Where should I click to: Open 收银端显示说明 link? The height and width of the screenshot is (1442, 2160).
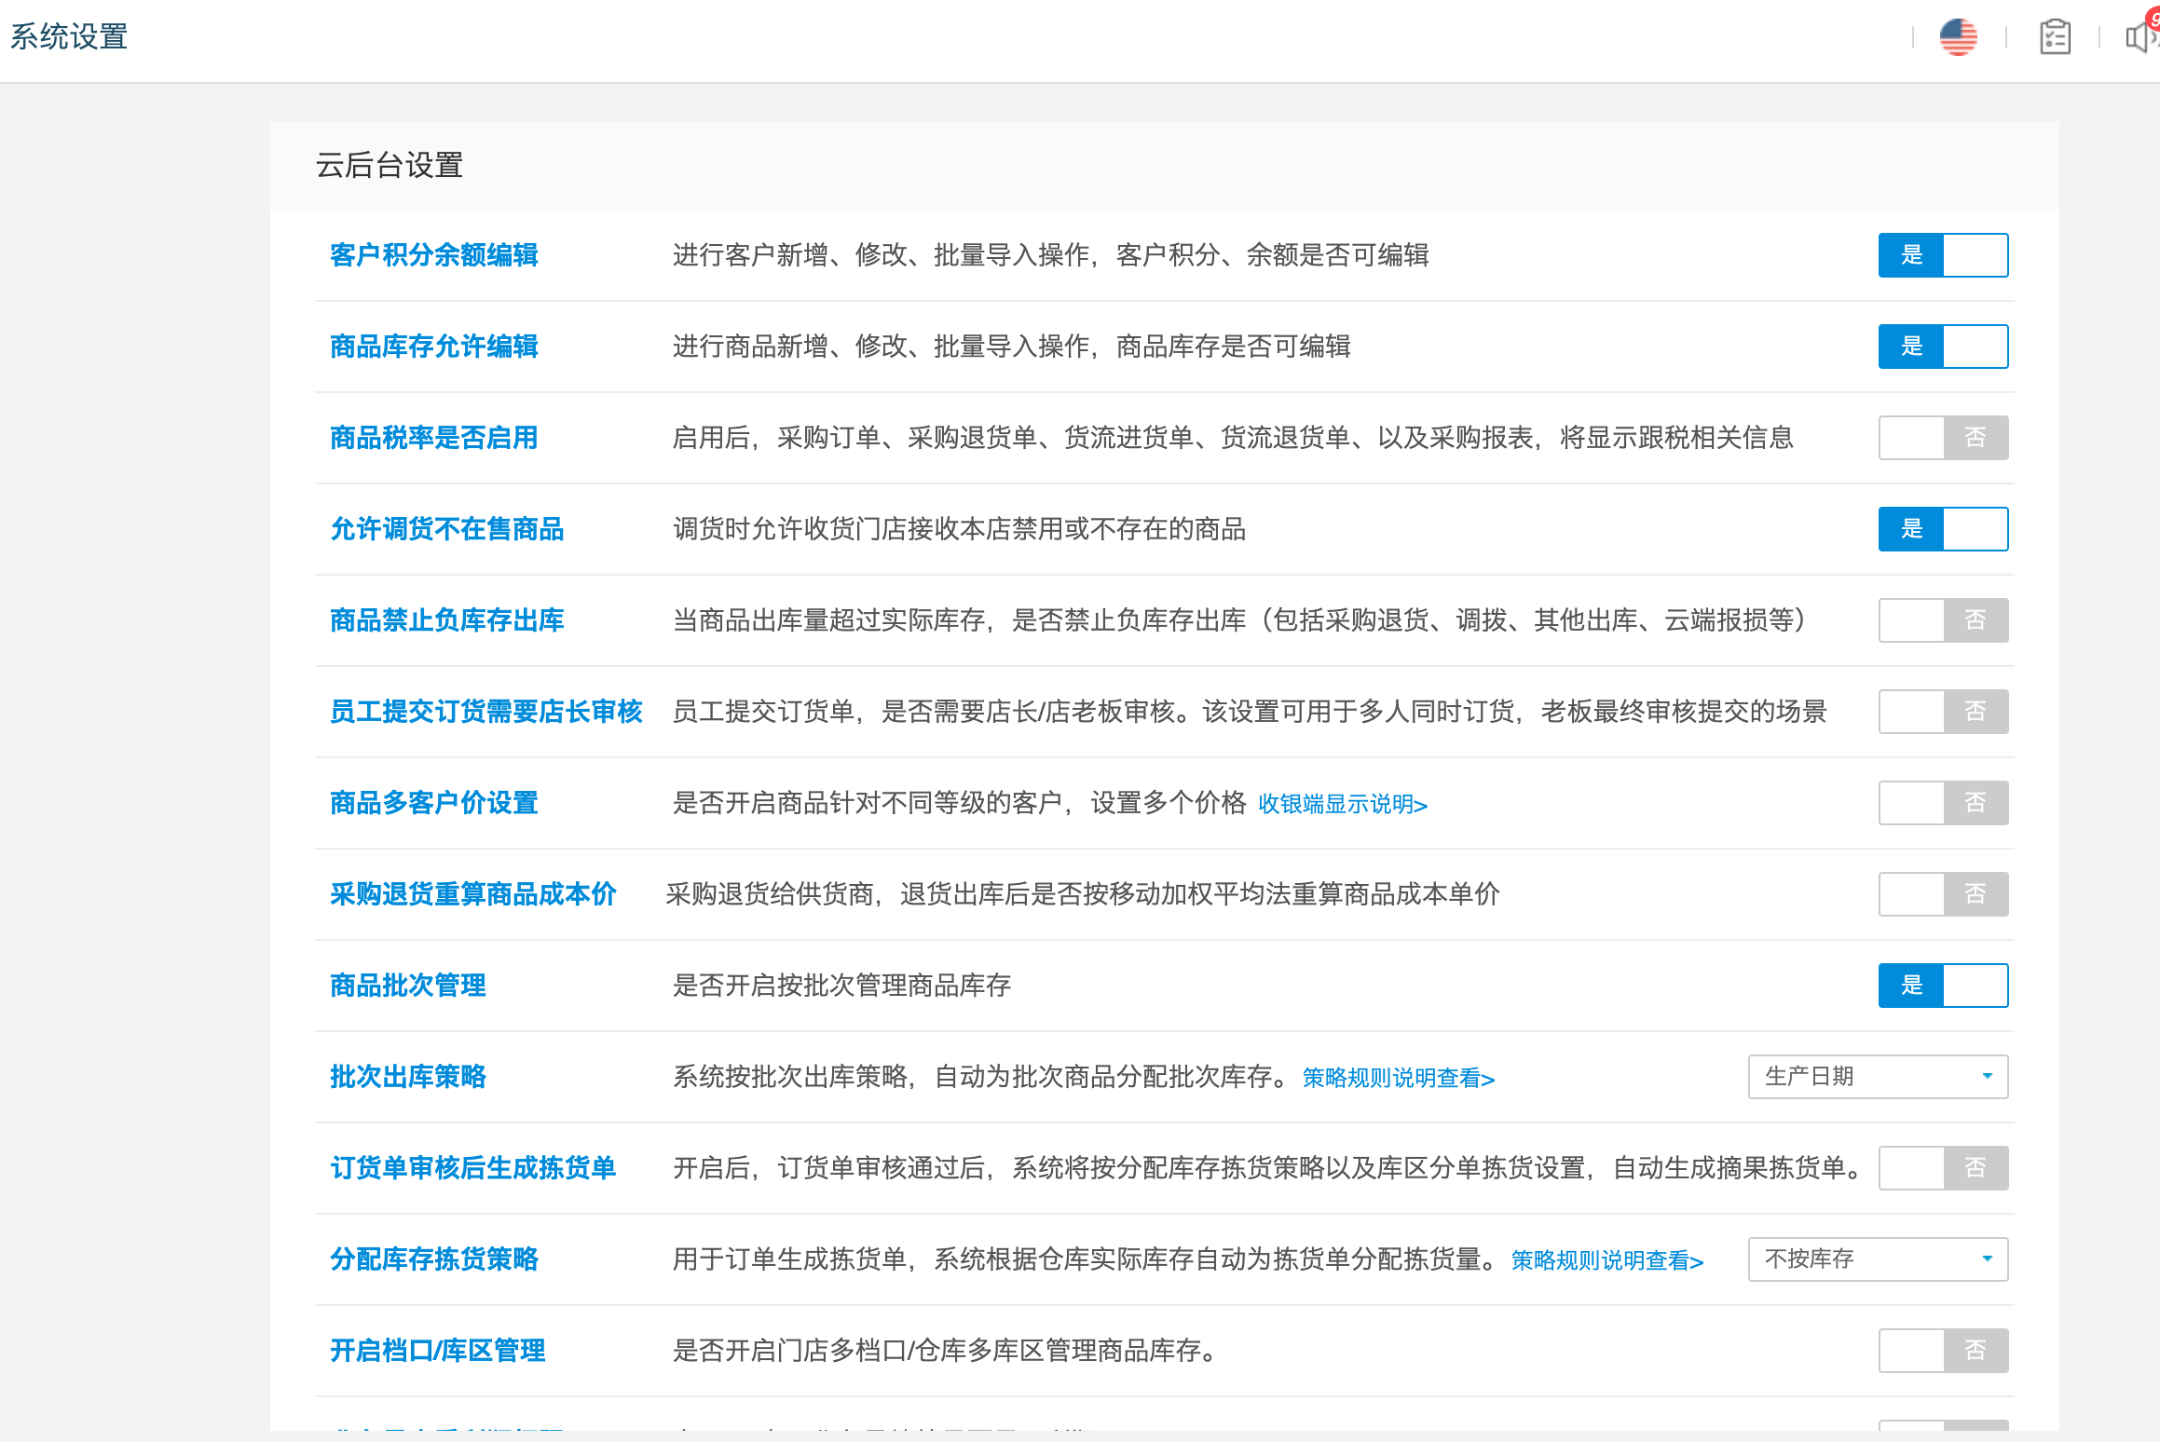(x=1342, y=804)
